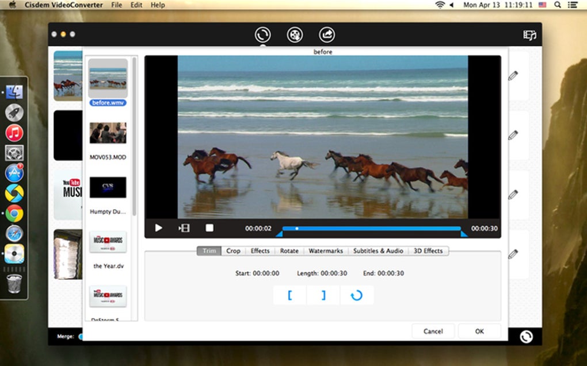Toggle the Merge switch at bottom left
The width and height of the screenshot is (587, 366).
79,337
